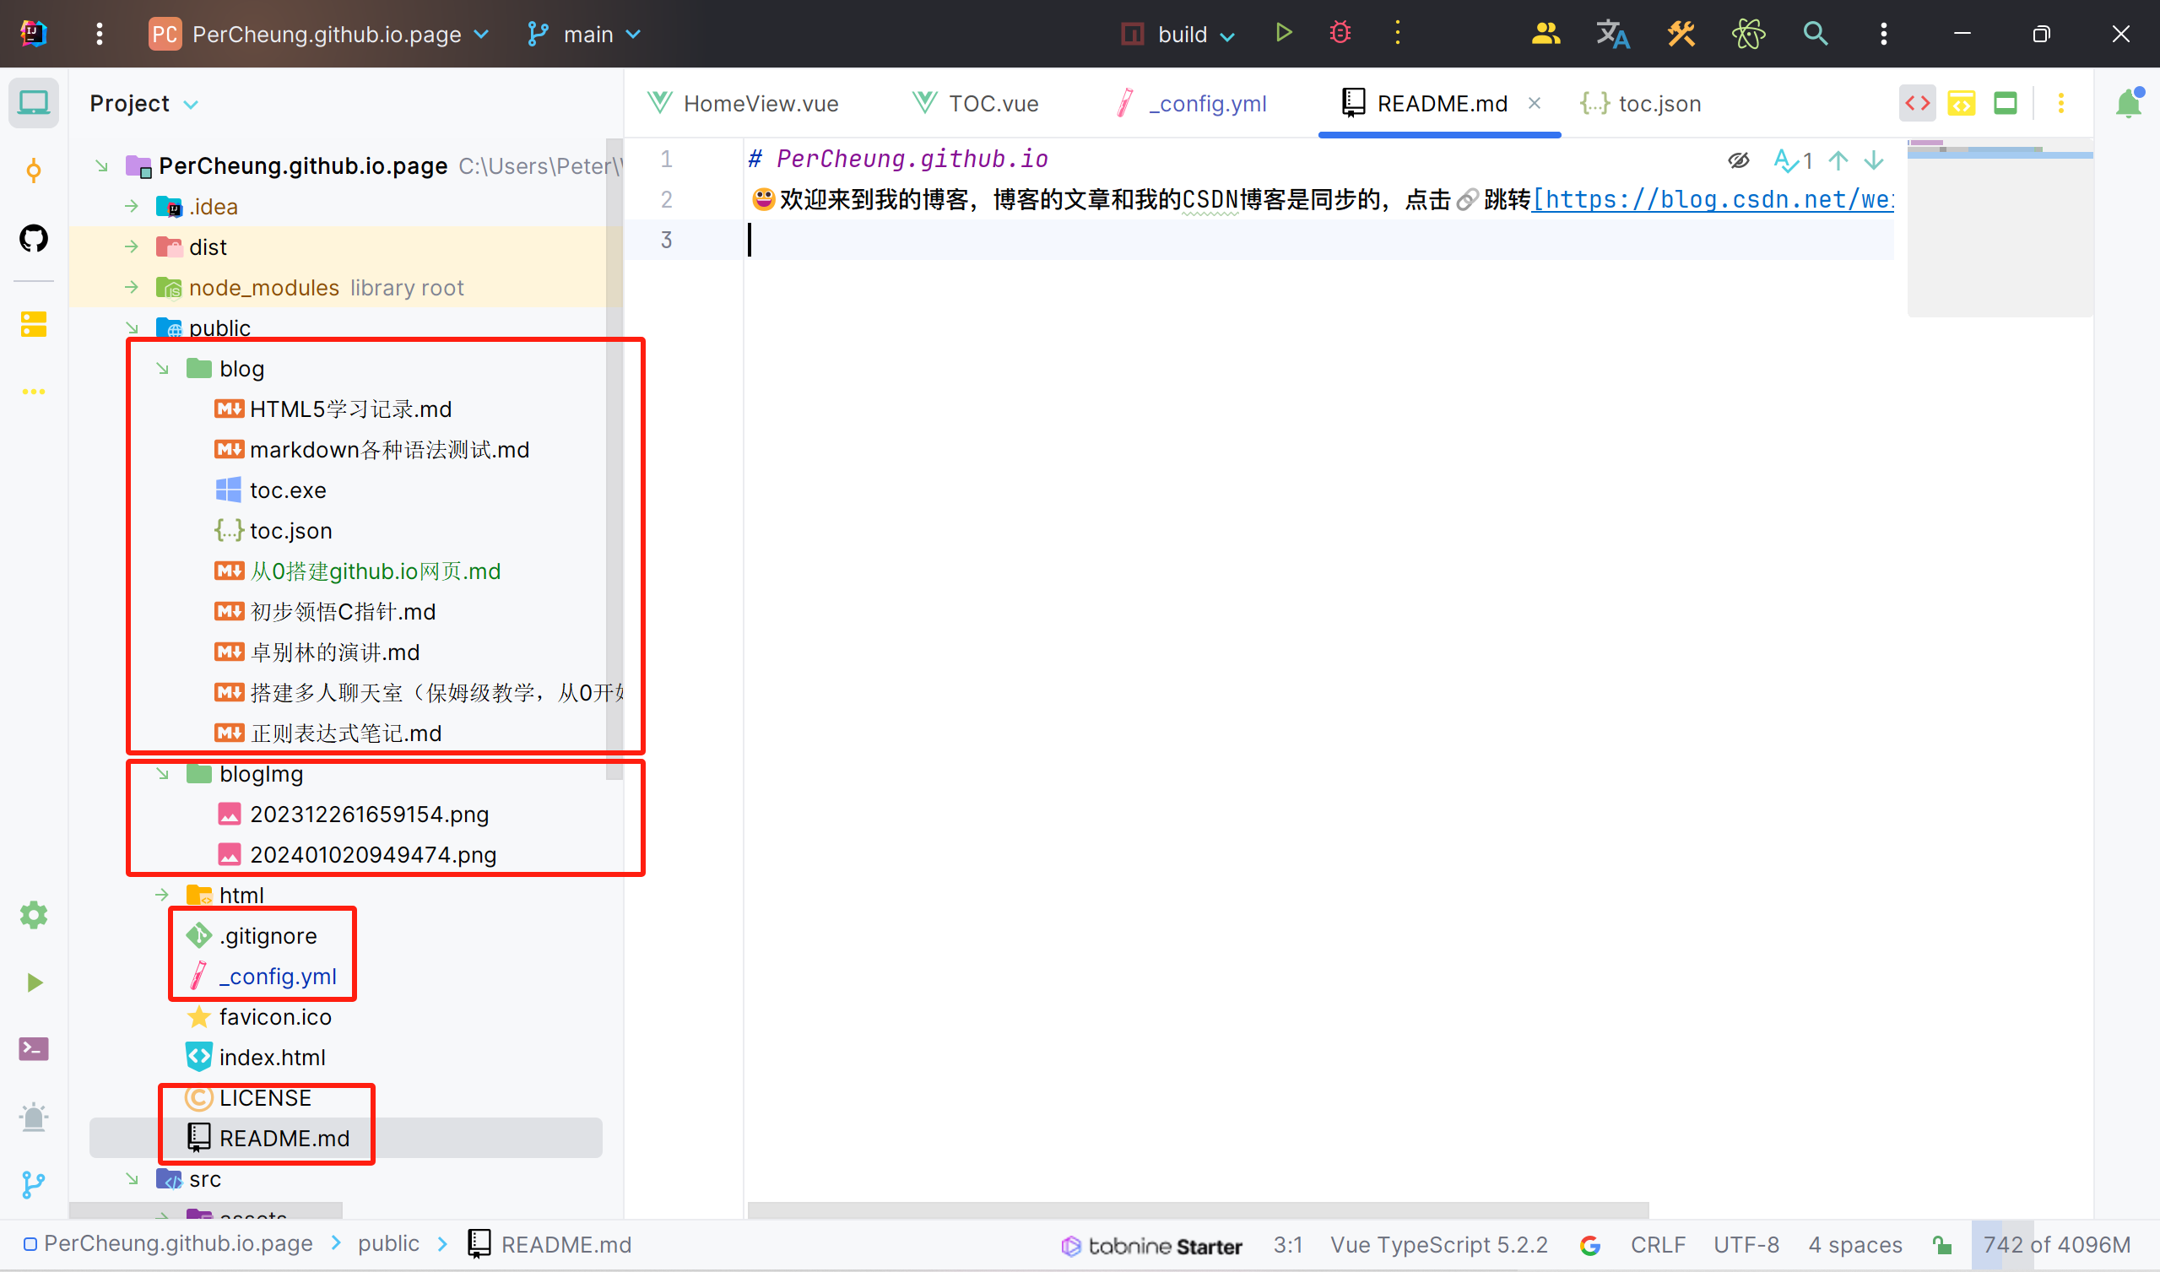Expand the html folder
Screen dimensions: 2160x1272
162,895
